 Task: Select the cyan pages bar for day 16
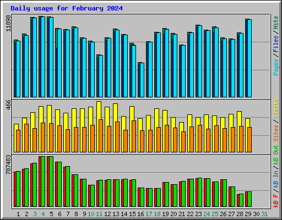coord(142,80)
